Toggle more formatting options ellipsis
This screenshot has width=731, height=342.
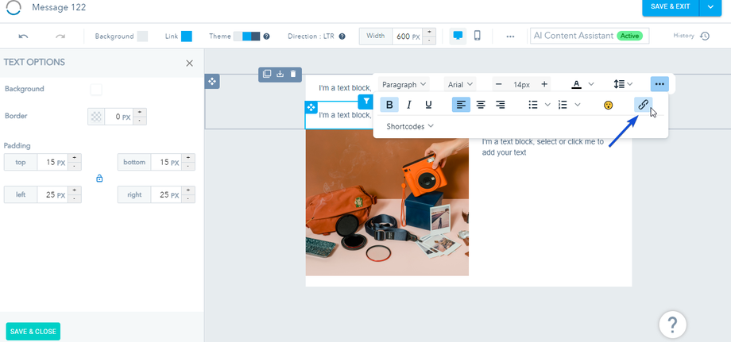pos(659,84)
